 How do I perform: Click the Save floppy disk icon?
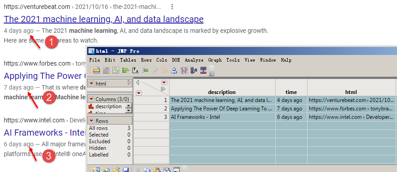[126, 170]
